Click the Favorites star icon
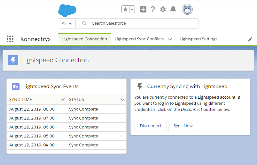Screen dimensions: 257x165 click(x=125, y=10)
